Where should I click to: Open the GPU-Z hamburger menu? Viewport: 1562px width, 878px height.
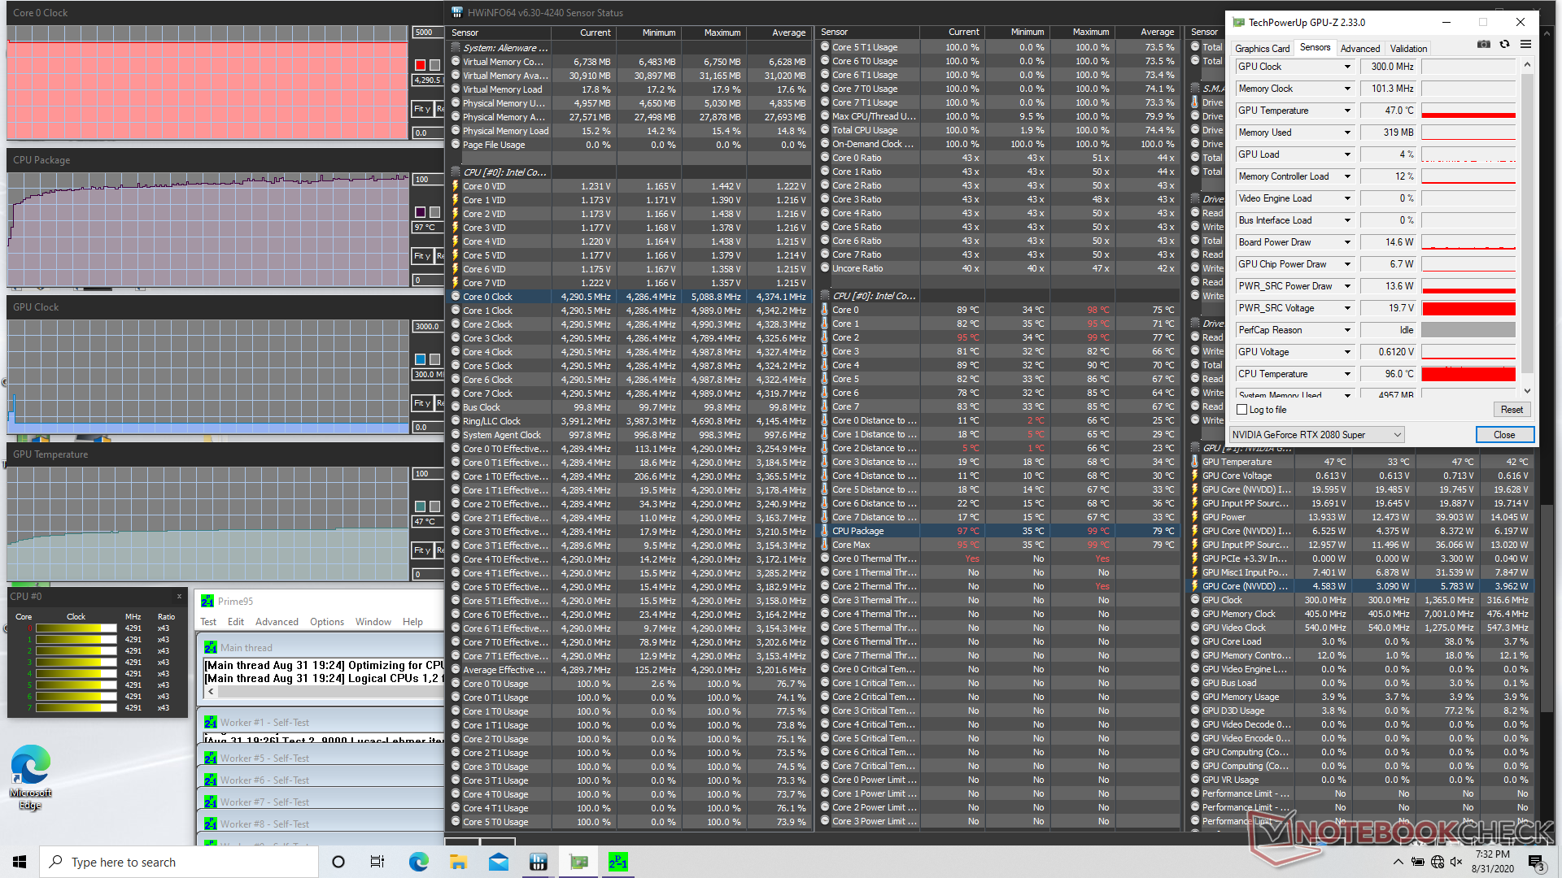pos(1525,45)
